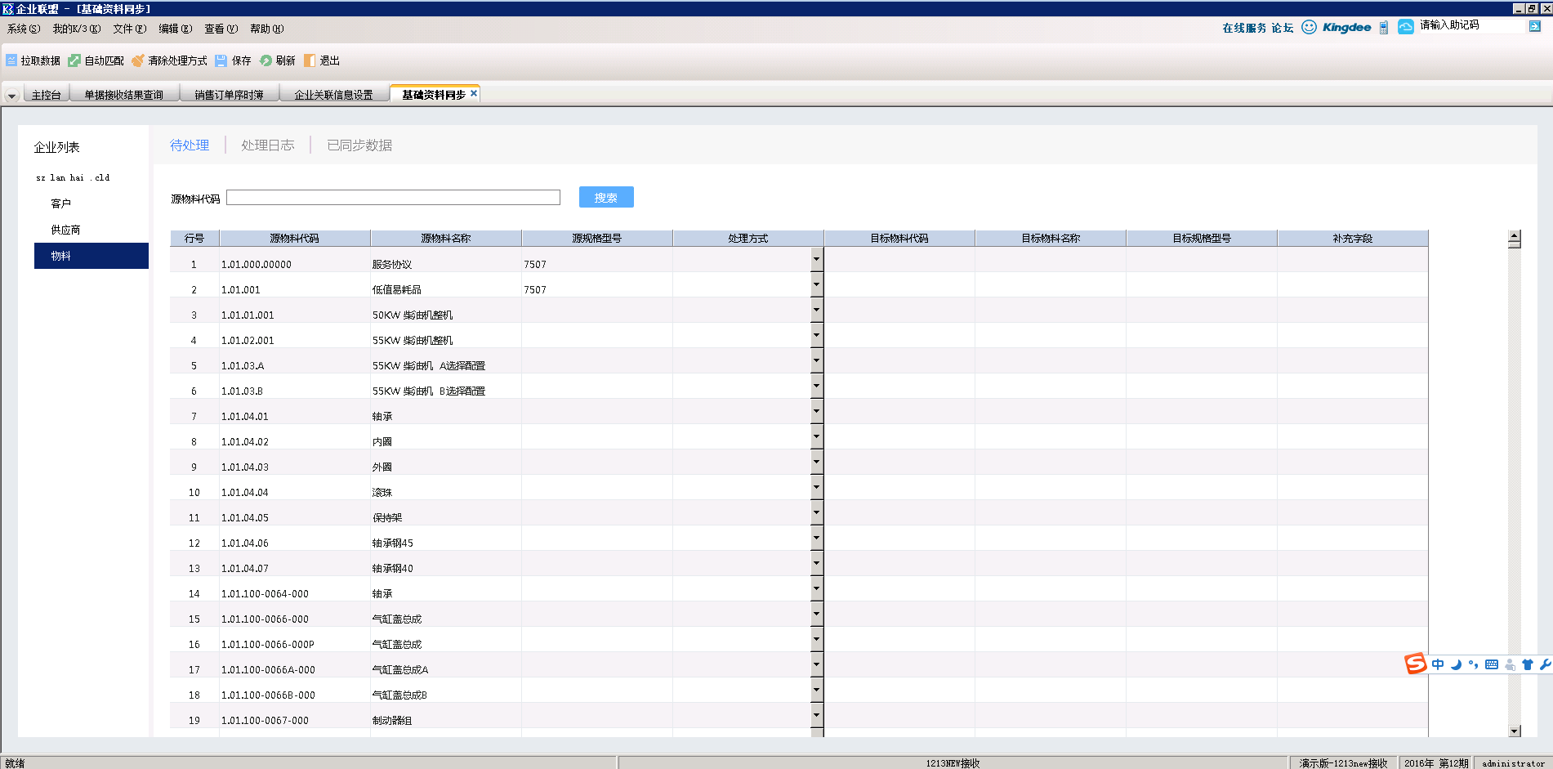Click the 拉取数据 pull data icon
Screen dimensions: 1553x769
(11, 60)
